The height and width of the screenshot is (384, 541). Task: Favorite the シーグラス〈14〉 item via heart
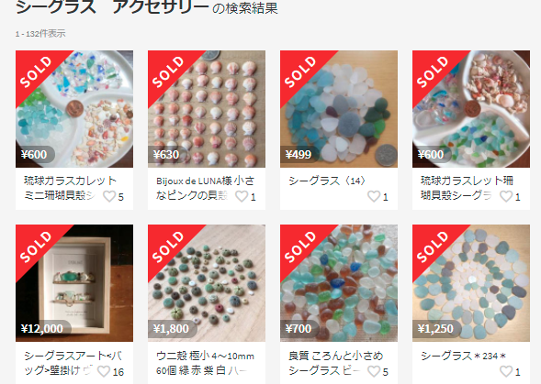coord(374,196)
